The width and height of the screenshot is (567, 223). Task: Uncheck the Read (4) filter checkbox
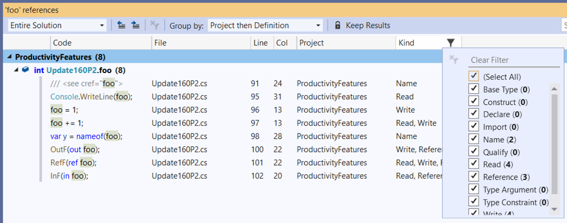[474, 165]
